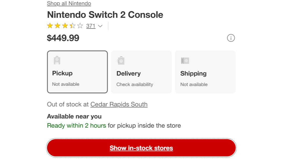Image resolution: width=283 pixels, height=159 pixels.
Task: Click the Show in-stock stores button
Action: (141, 148)
